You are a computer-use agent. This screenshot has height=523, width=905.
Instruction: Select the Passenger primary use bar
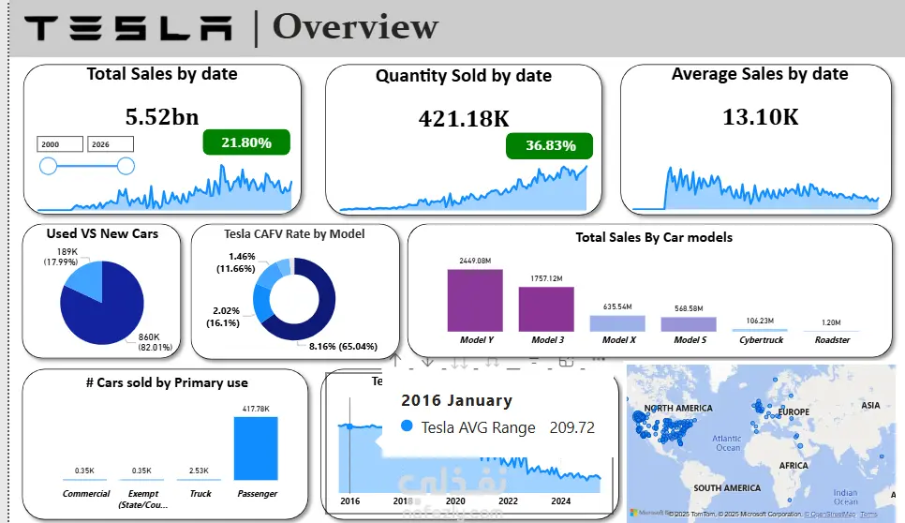point(256,449)
